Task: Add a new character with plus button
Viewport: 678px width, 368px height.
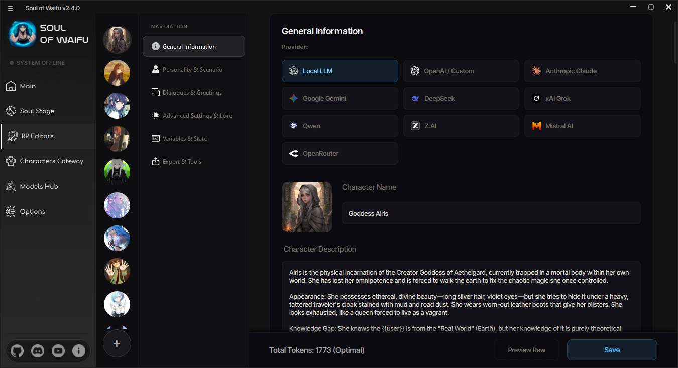Action: (117, 343)
